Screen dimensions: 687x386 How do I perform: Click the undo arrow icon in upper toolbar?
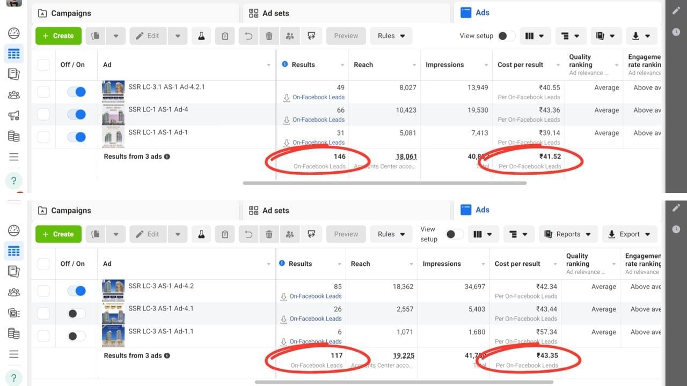(249, 36)
